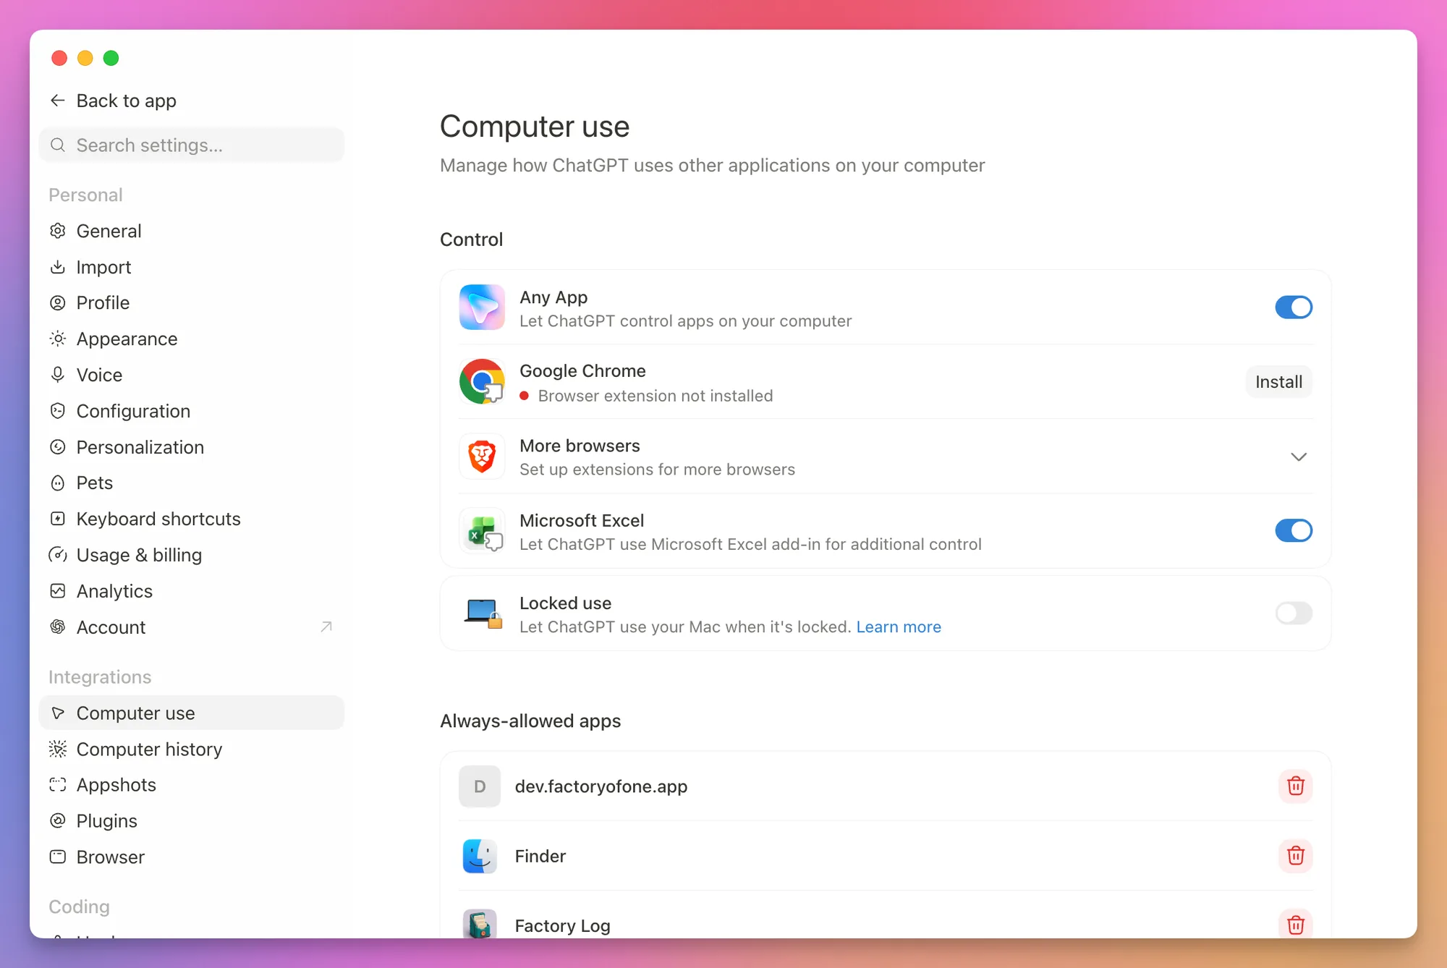Click the Profile person icon
The image size is (1447, 968).
click(x=58, y=303)
